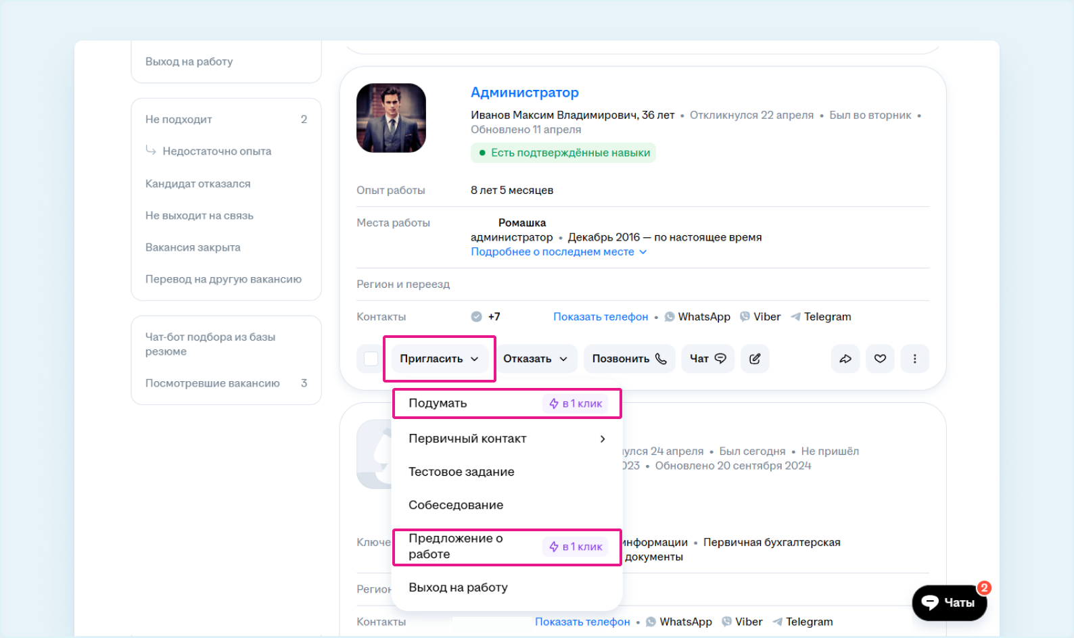The height and width of the screenshot is (638, 1074).
Task: Click the Позвонить call button
Action: click(629, 359)
